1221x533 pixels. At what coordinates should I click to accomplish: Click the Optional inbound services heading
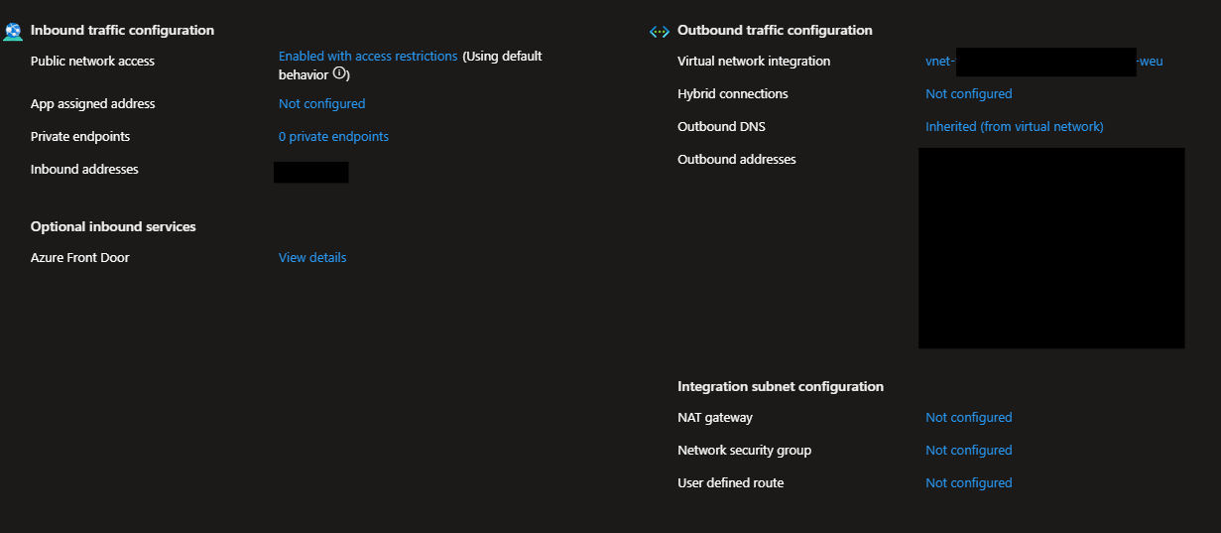(113, 227)
